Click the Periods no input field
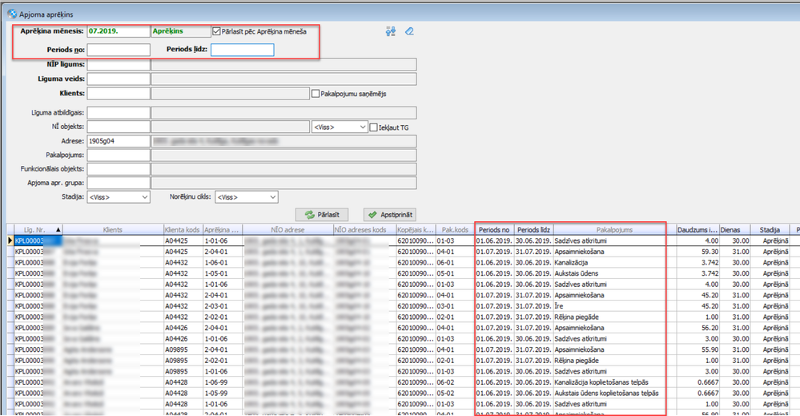 [119, 50]
